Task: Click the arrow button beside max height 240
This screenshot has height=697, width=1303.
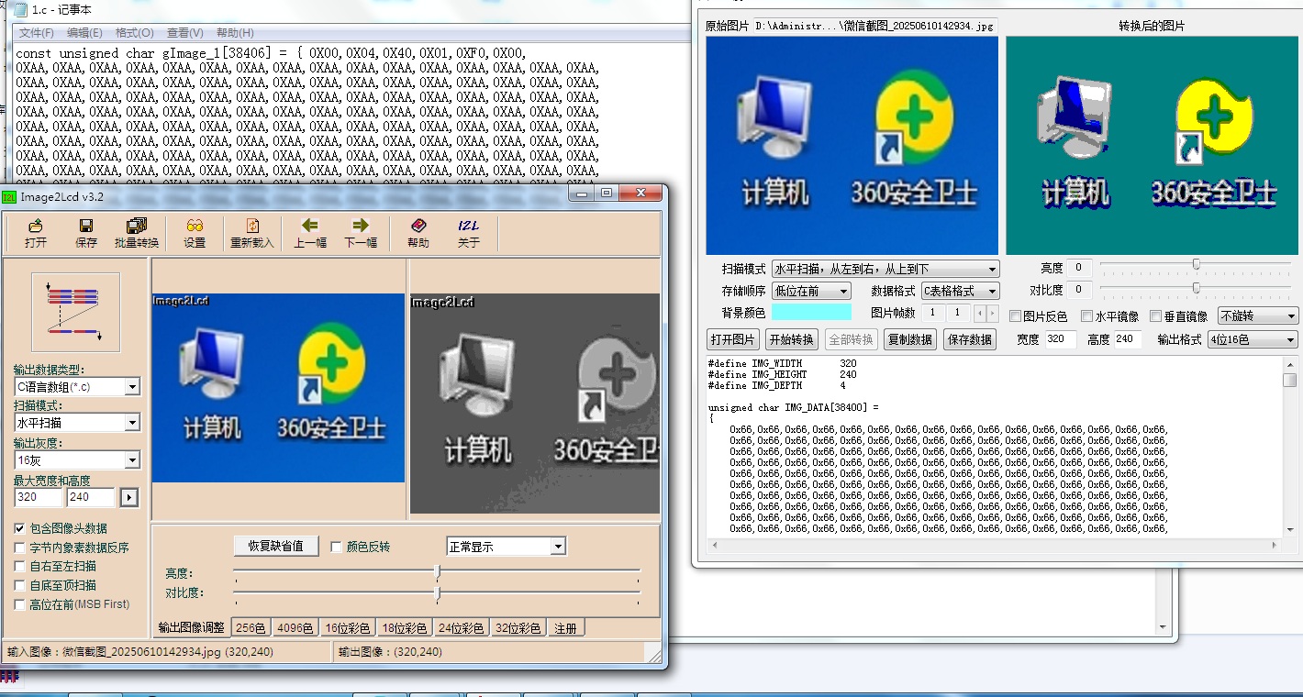Action: coord(129,497)
